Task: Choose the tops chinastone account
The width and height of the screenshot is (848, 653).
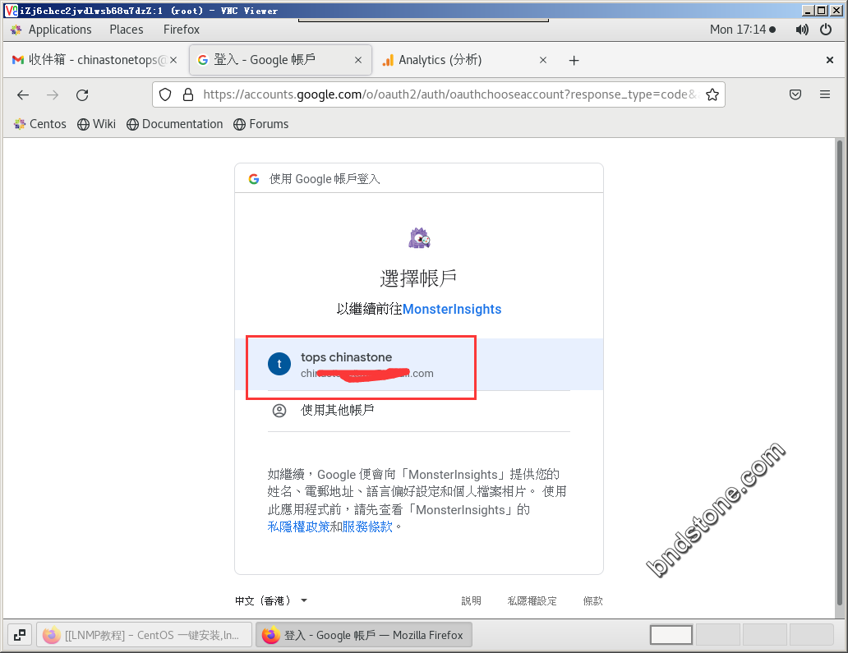Action: 418,365
